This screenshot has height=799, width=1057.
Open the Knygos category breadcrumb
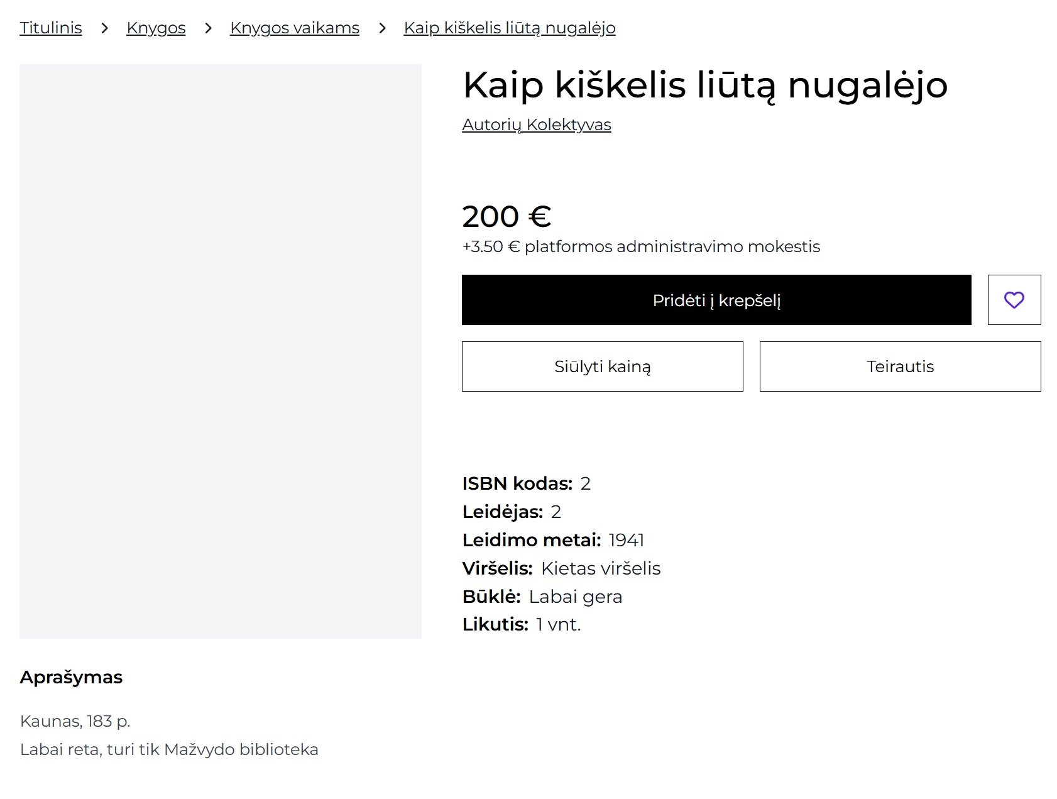point(156,28)
